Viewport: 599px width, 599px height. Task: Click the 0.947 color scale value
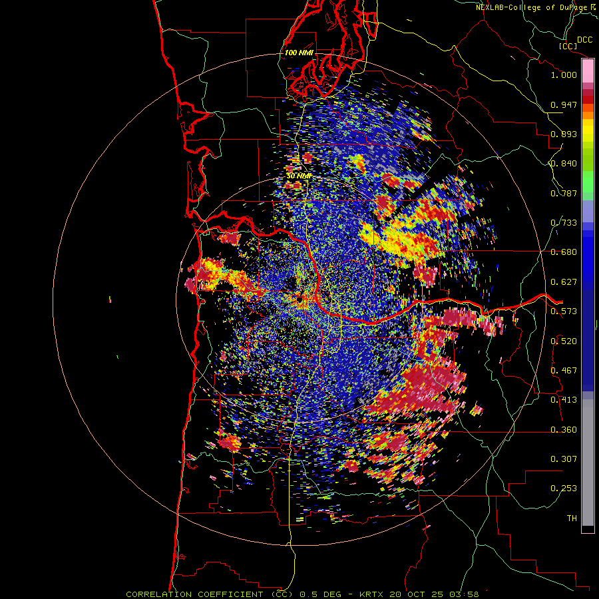pyautogui.click(x=564, y=104)
